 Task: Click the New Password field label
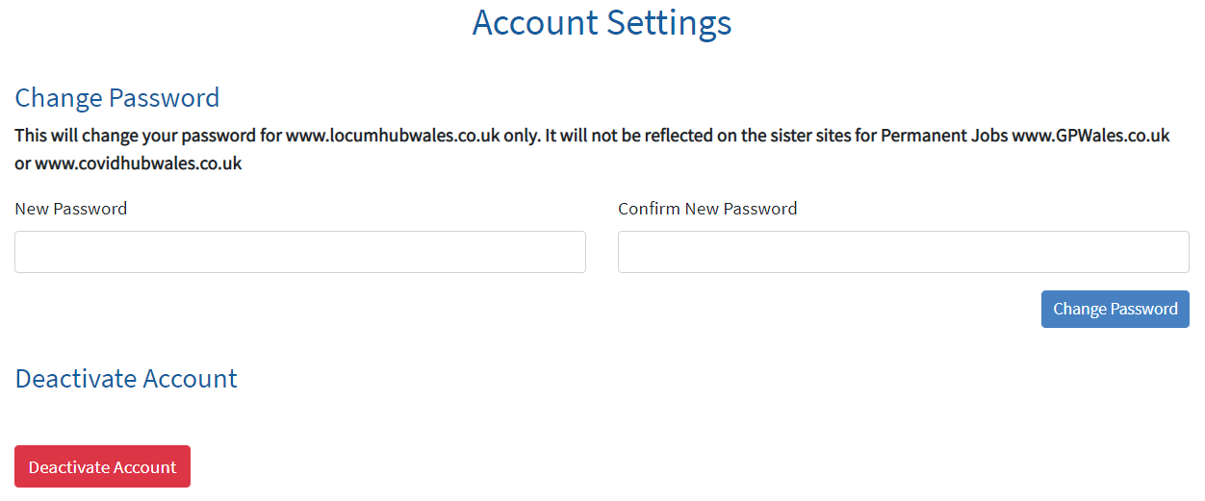71,209
